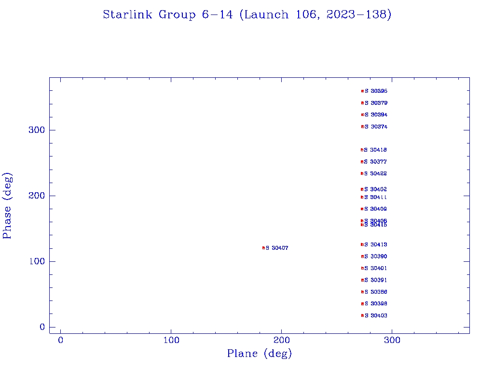The height and width of the screenshot is (371, 494).
Task: Click the S 30390 label text
Action: click(x=375, y=257)
